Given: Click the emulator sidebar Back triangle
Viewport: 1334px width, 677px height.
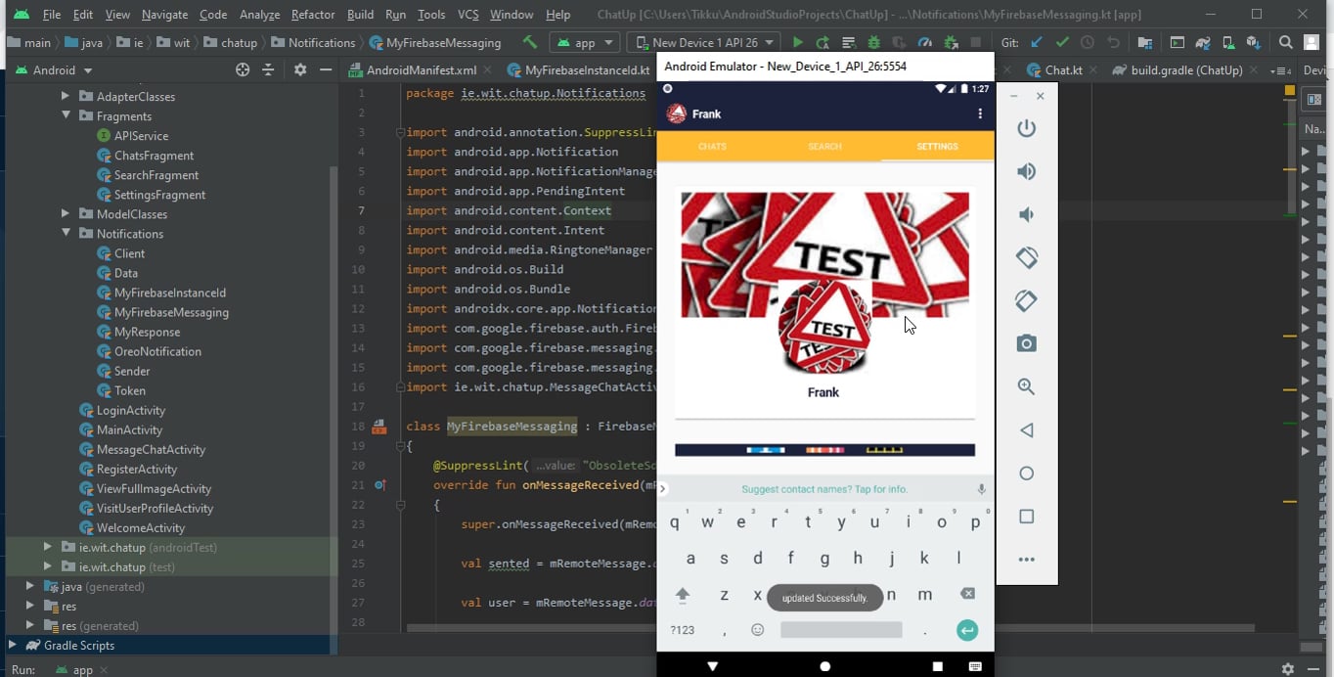Looking at the screenshot, I should [x=1026, y=429].
